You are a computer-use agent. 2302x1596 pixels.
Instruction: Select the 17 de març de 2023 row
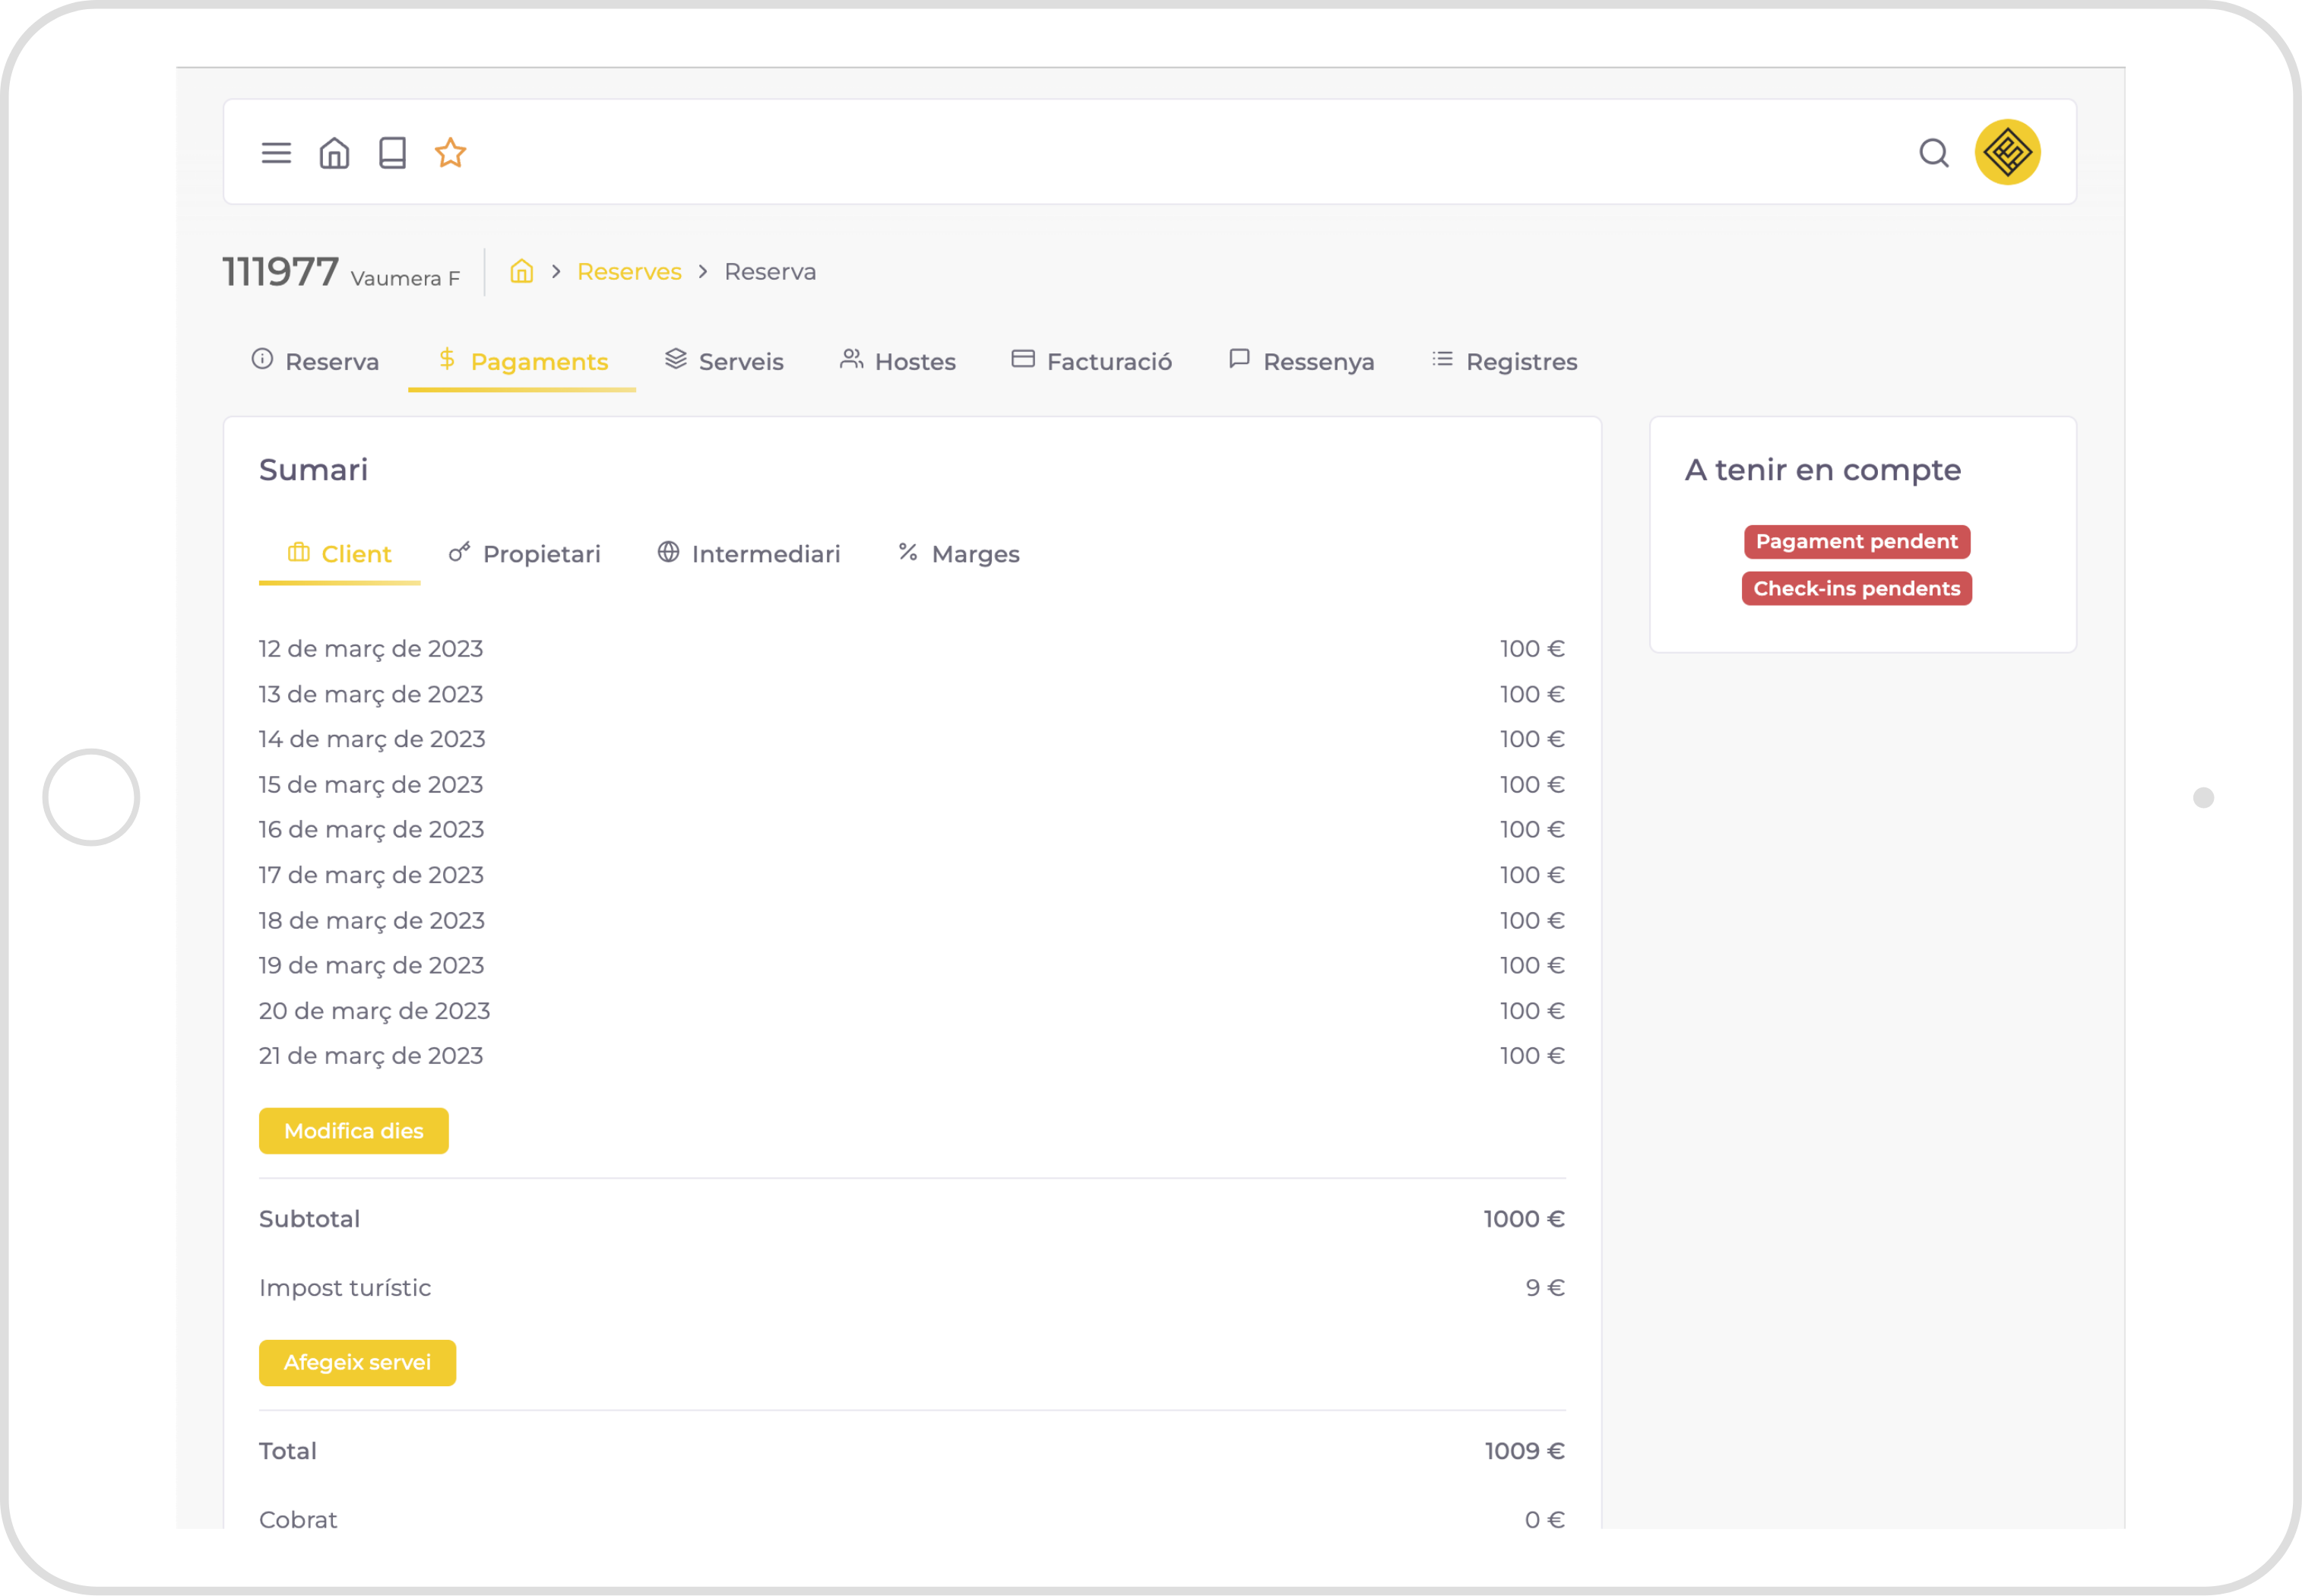912,875
